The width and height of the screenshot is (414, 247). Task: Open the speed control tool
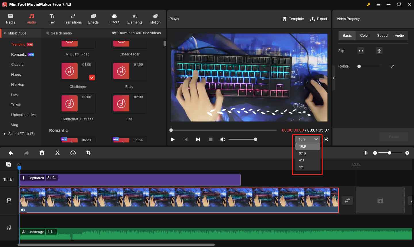point(73,153)
